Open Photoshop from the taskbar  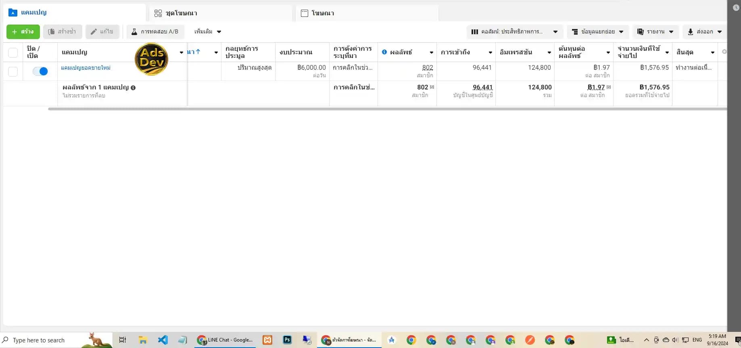point(287,340)
